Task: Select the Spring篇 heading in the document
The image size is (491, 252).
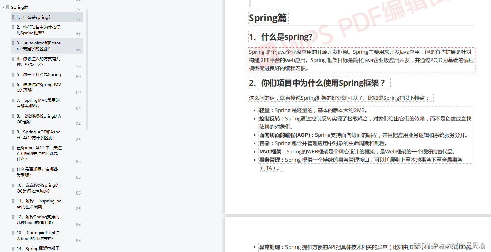Action: pyautogui.click(x=268, y=18)
